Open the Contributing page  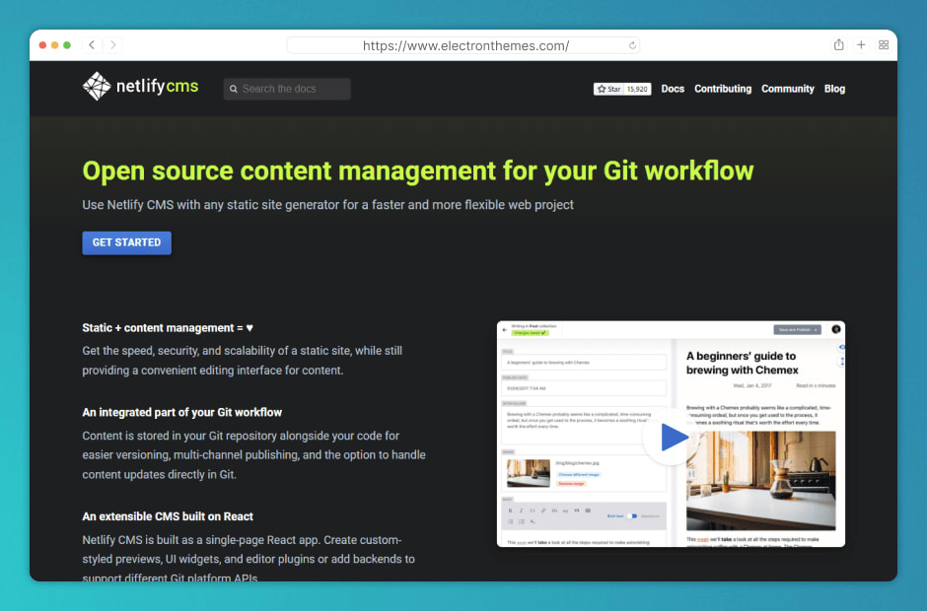pyautogui.click(x=723, y=89)
